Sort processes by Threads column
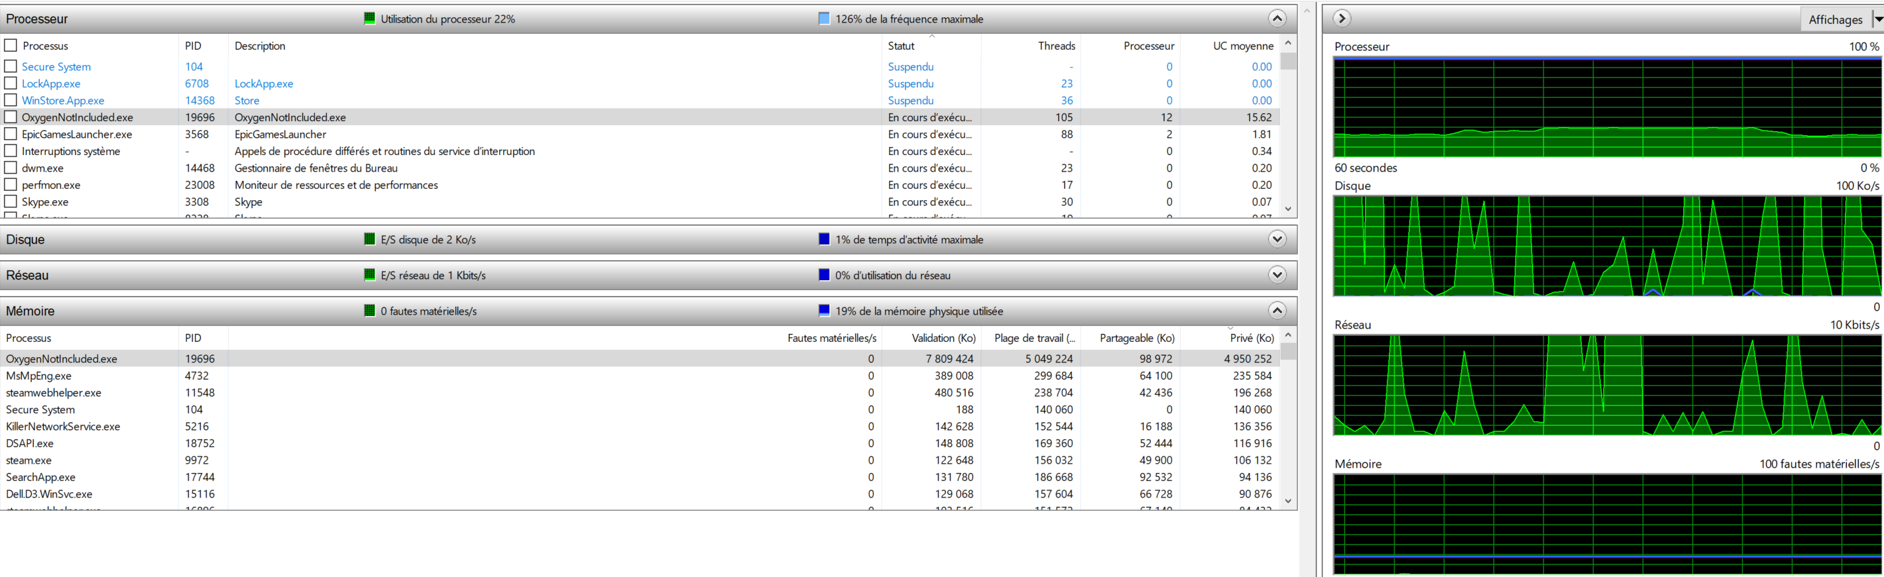Viewport: 1884px width, 577px height. 1055,45
